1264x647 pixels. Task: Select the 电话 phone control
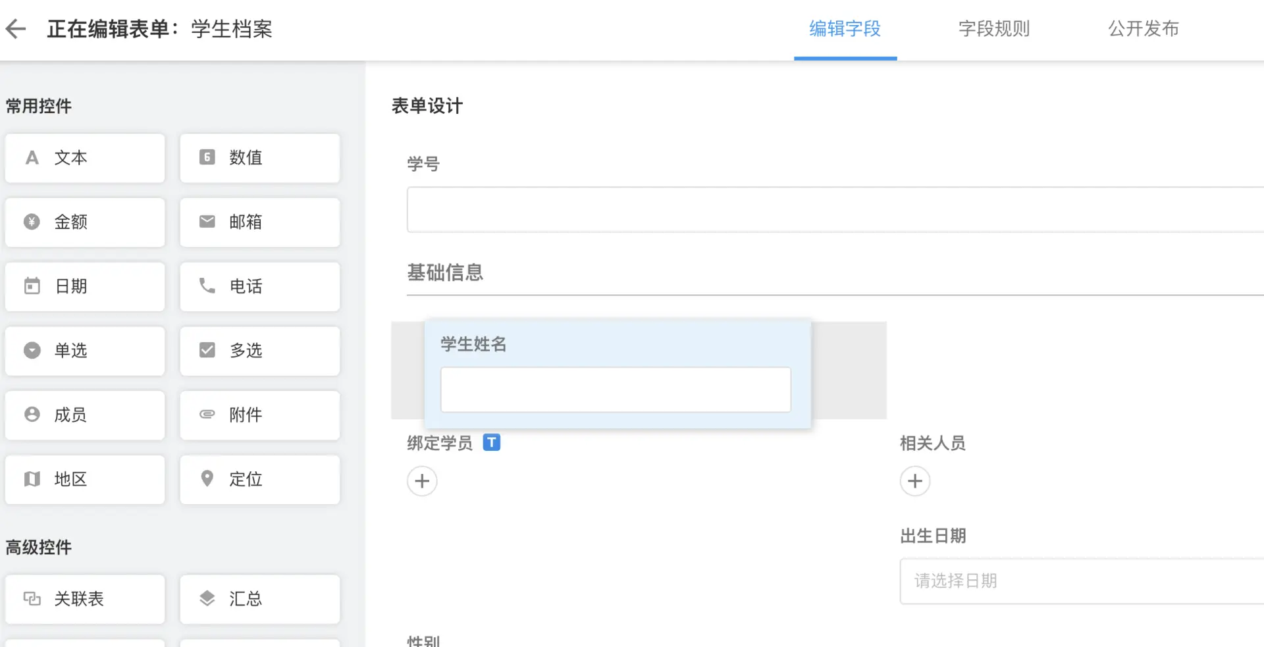tap(259, 286)
